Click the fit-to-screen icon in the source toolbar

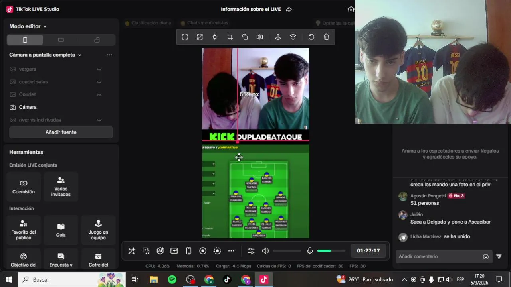coord(185,37)
